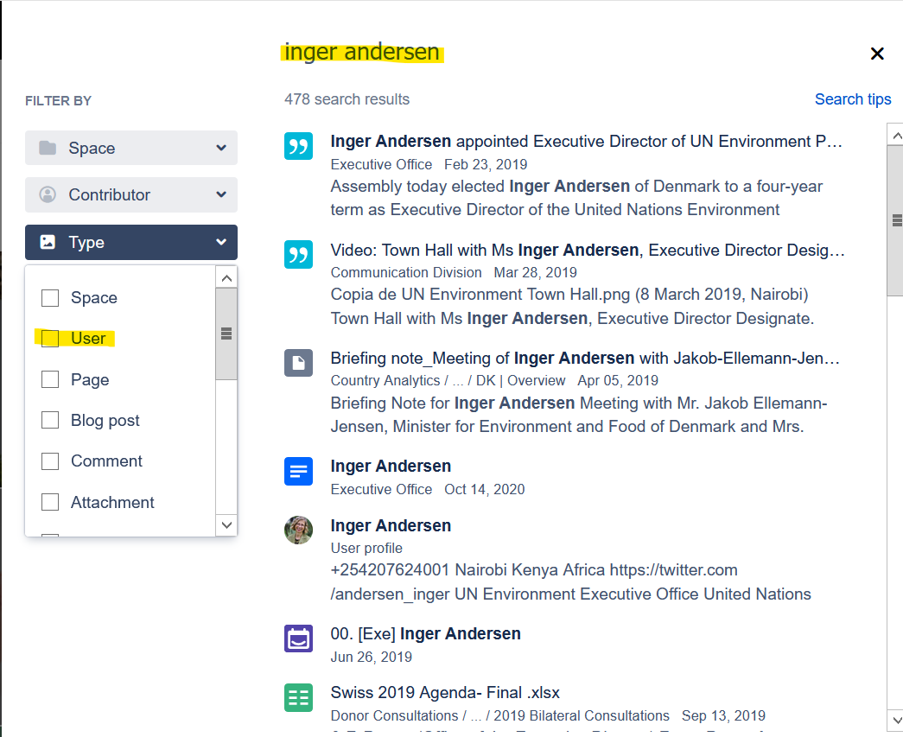Click the image icon in Type filter
Image resolution: width=903 pixels, height=737 pixels.
[48, 242]
